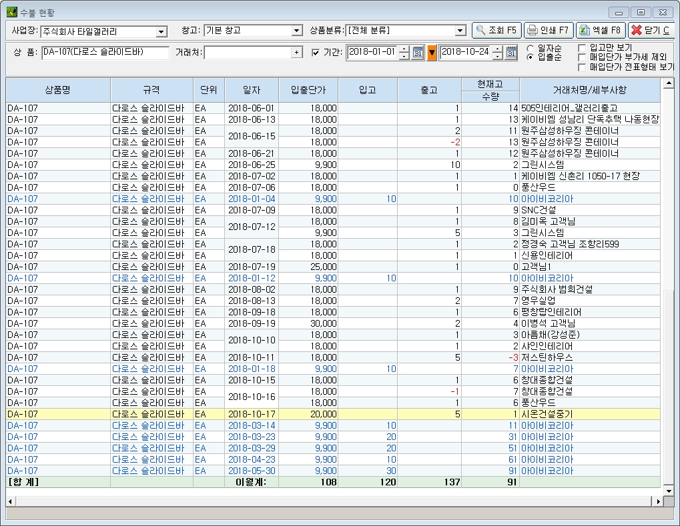Decrease the start date with the down stepper

coord(404,56)
